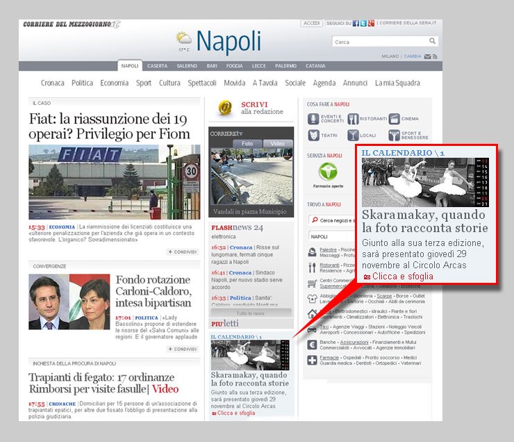This screenshot has height=442, width=514.
Task: Open the Spettacoli section menu
Action: [202, 83]
